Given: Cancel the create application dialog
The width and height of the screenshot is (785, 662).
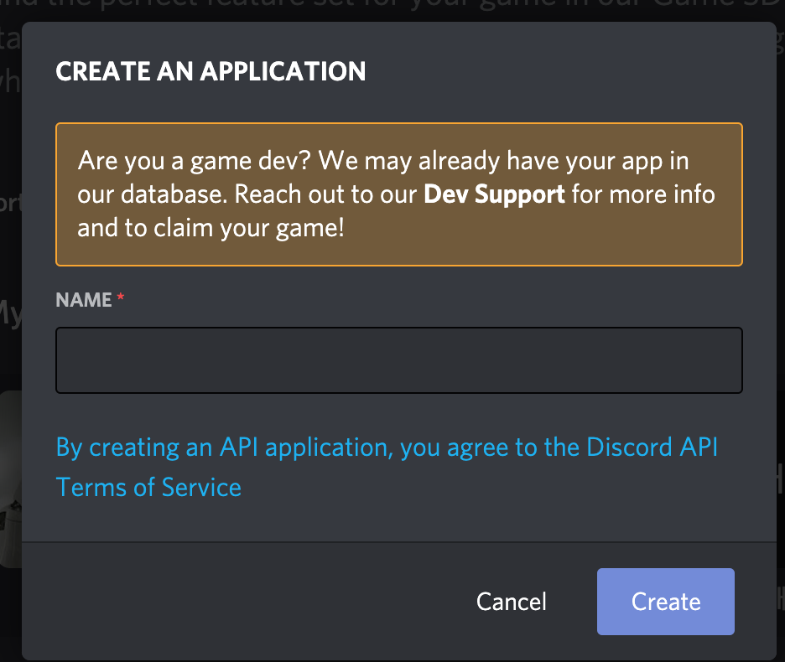Looking at the screenshot, I should 511,602.
